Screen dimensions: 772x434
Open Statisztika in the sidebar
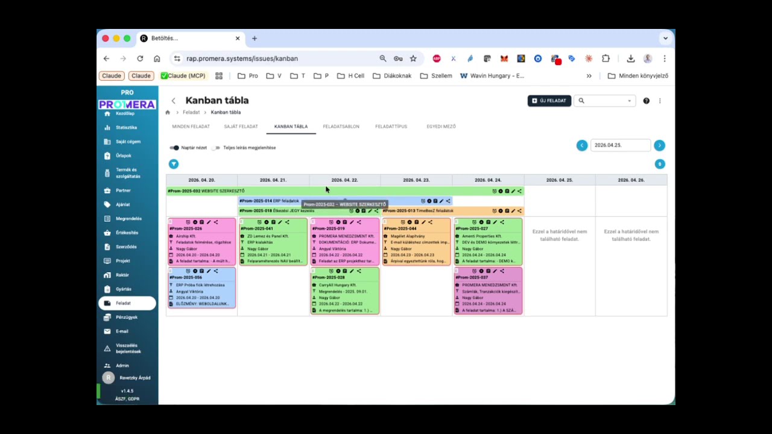tap(127, 128)
